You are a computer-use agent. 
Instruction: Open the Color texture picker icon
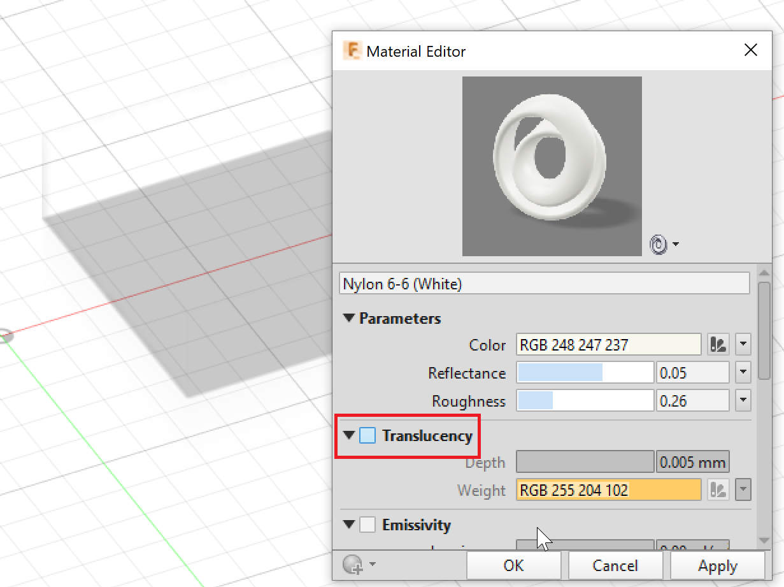[x=718, y=344]
